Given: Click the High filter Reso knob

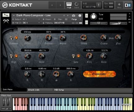Looking at the screenshot, I should pyautogui.click(x=41, y=56).
